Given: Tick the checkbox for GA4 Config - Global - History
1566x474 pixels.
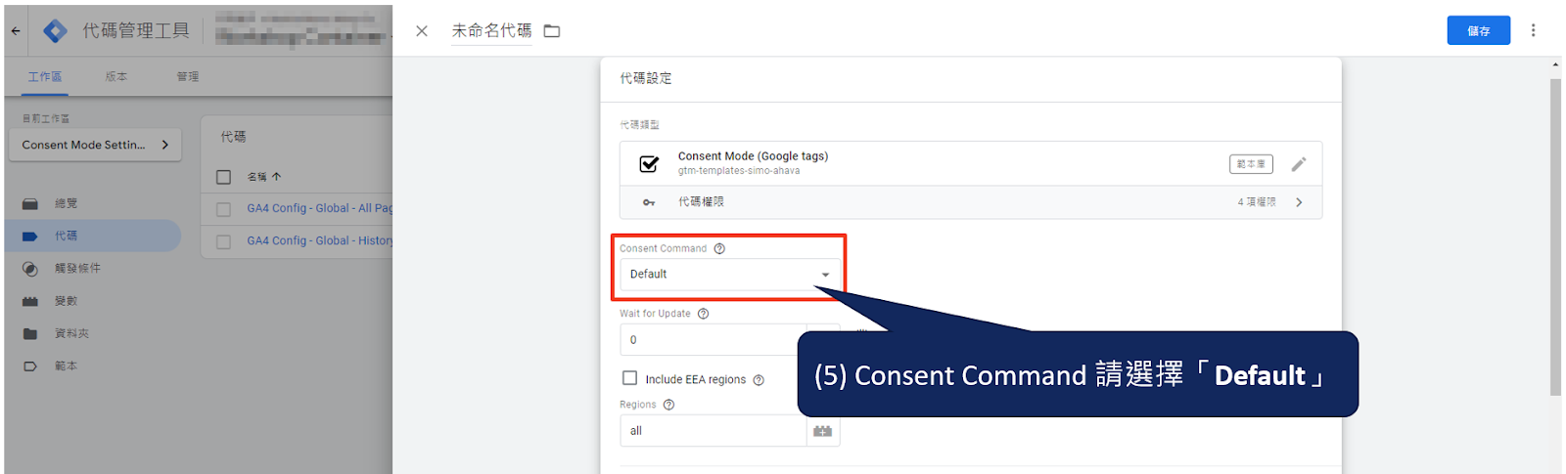Looking at the screenshot, I should pyautogui.click(x=223, y=241).
